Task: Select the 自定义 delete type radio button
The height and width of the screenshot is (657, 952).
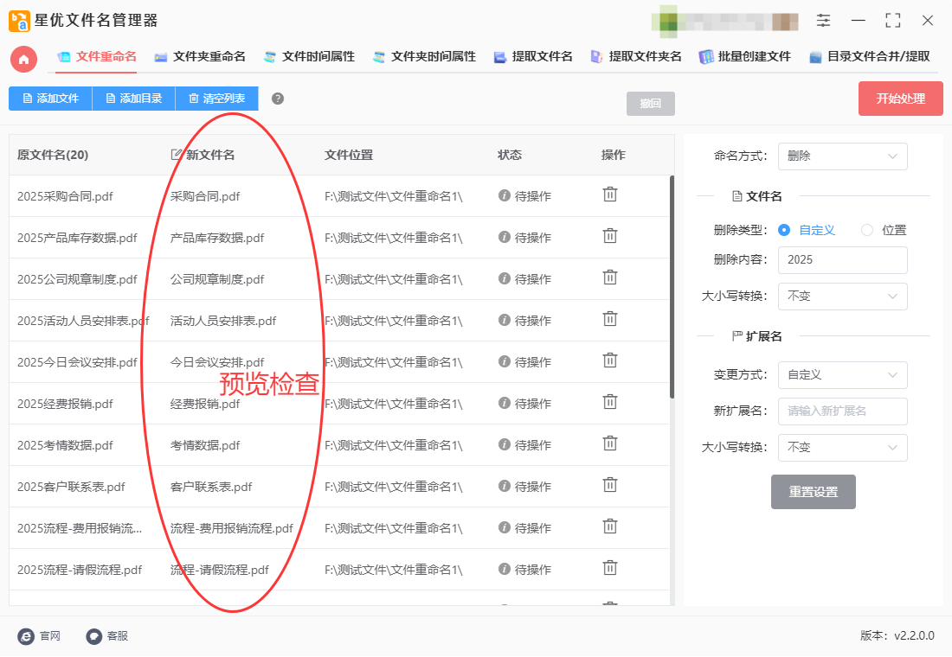Action: coord(784,230)
